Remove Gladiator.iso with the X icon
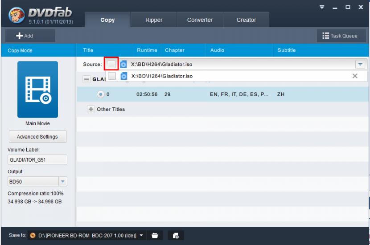 tap(355, 76)
